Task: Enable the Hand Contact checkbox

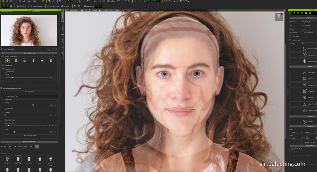Action: tap(290, 40)
